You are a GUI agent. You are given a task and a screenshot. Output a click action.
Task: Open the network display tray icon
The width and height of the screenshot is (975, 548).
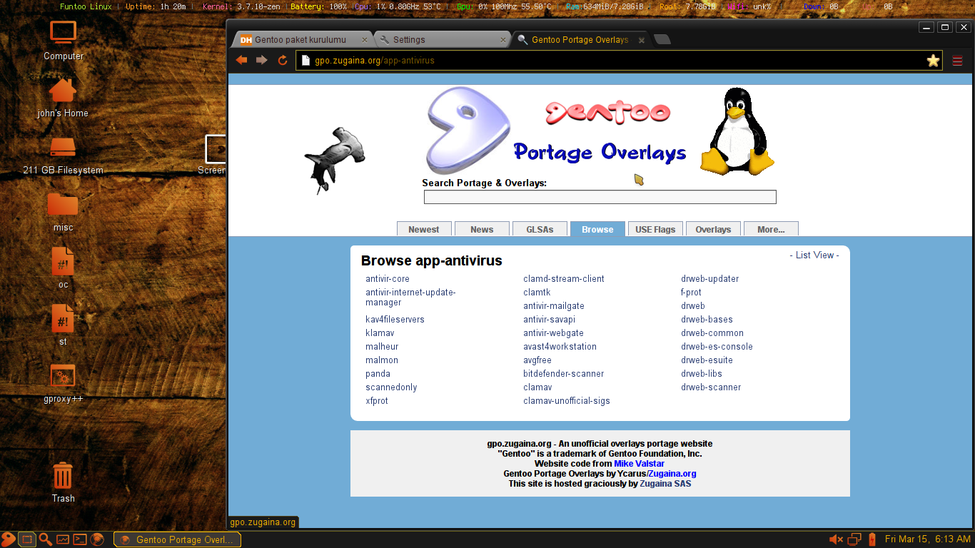(854, 539)
